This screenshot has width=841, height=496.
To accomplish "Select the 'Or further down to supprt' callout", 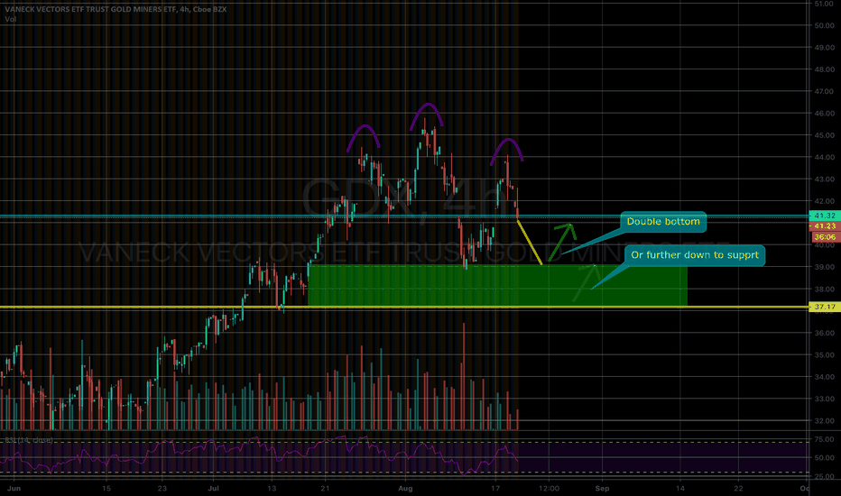I will tap(695, 254).
